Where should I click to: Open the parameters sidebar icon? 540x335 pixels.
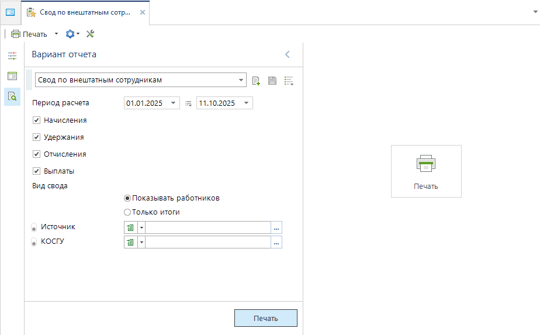12,56
